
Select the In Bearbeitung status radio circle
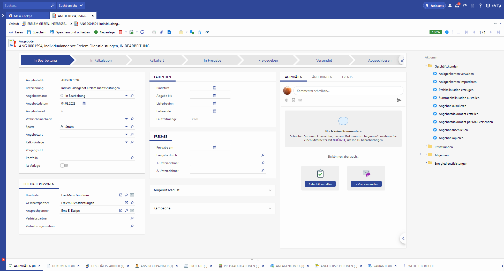pyautogui.click(x=62, y=96)
